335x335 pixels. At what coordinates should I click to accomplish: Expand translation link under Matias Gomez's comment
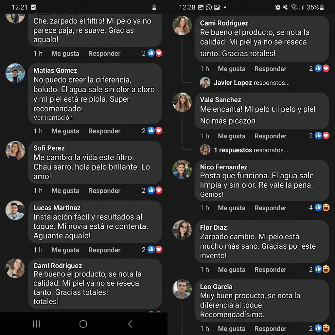(x=53, y=118)
